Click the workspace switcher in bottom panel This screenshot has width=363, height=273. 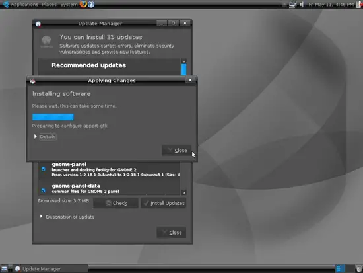pyautogui.click(x=340, y=269)
